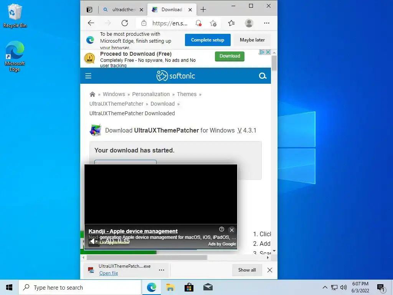The height and width of the screenshot is (295, 393).
Task: Open download item more options
Action: click(x=162, y=270)
